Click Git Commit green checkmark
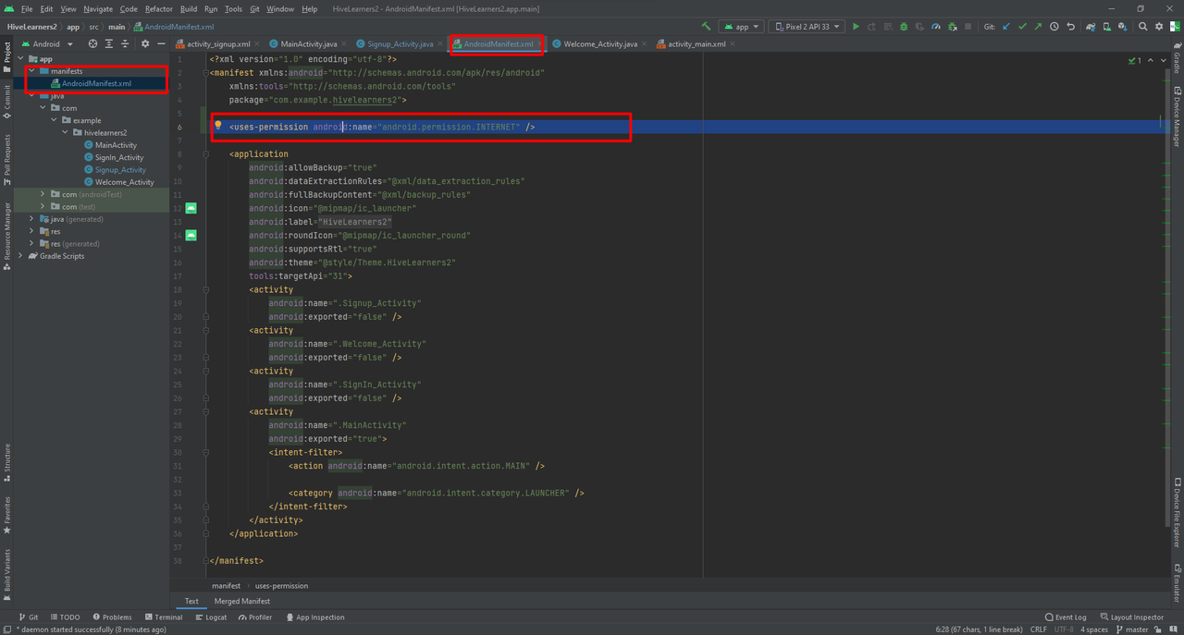 (x=1022, y=27)
